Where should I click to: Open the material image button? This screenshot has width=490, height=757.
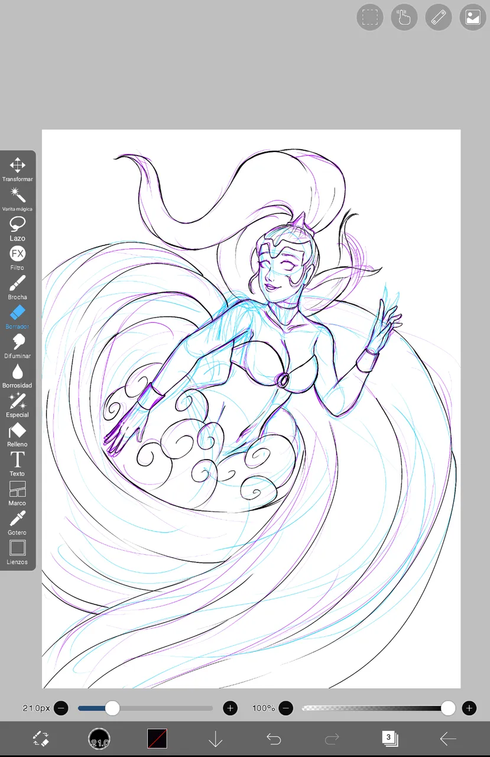pyautogui.click(x=473, y=17)
